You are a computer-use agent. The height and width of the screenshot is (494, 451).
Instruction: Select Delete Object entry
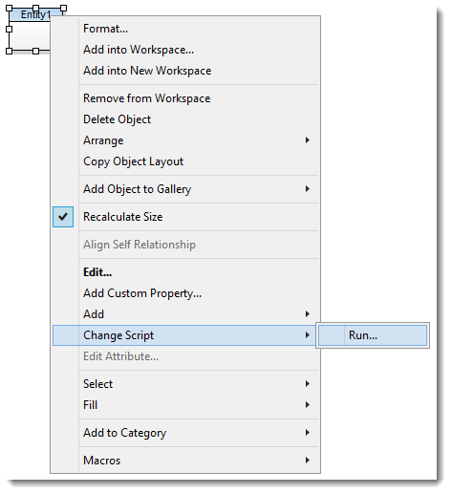[185, 119]
